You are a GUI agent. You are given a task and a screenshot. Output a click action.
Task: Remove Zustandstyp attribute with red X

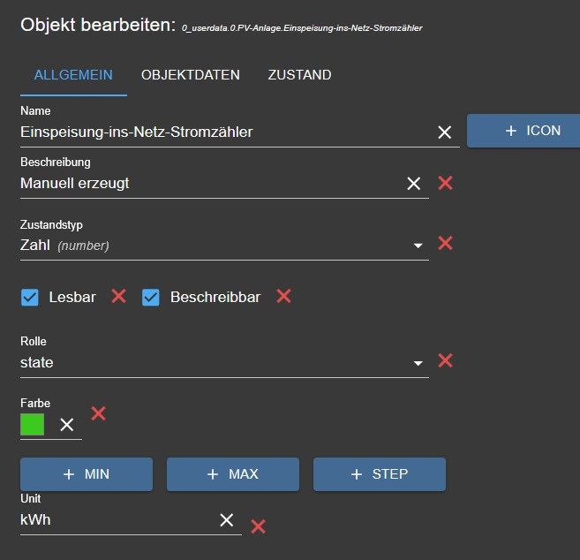446,243
